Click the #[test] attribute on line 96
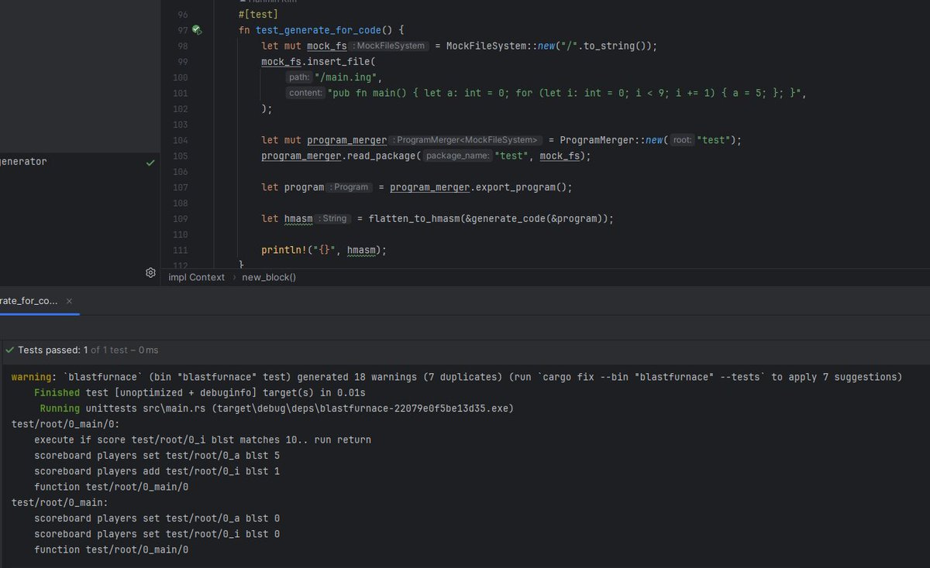Viewport: 930px width, 568px height. 258,15
